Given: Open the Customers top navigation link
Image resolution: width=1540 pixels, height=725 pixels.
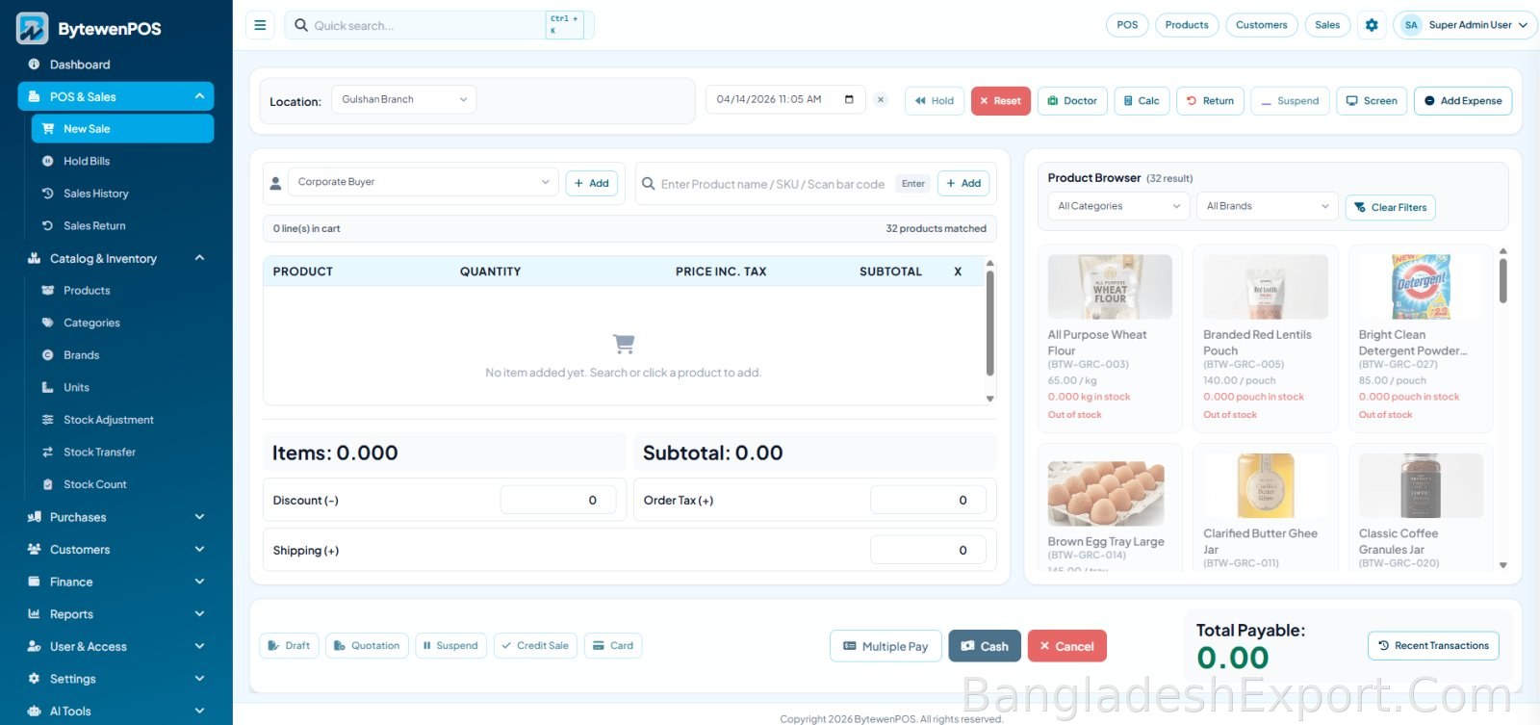Looking at the screenshot, I should [x=1262, y=25].
